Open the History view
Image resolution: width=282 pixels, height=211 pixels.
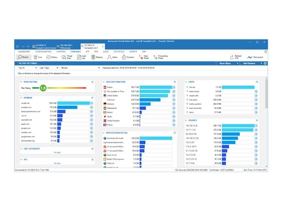(x=52, y=57)
